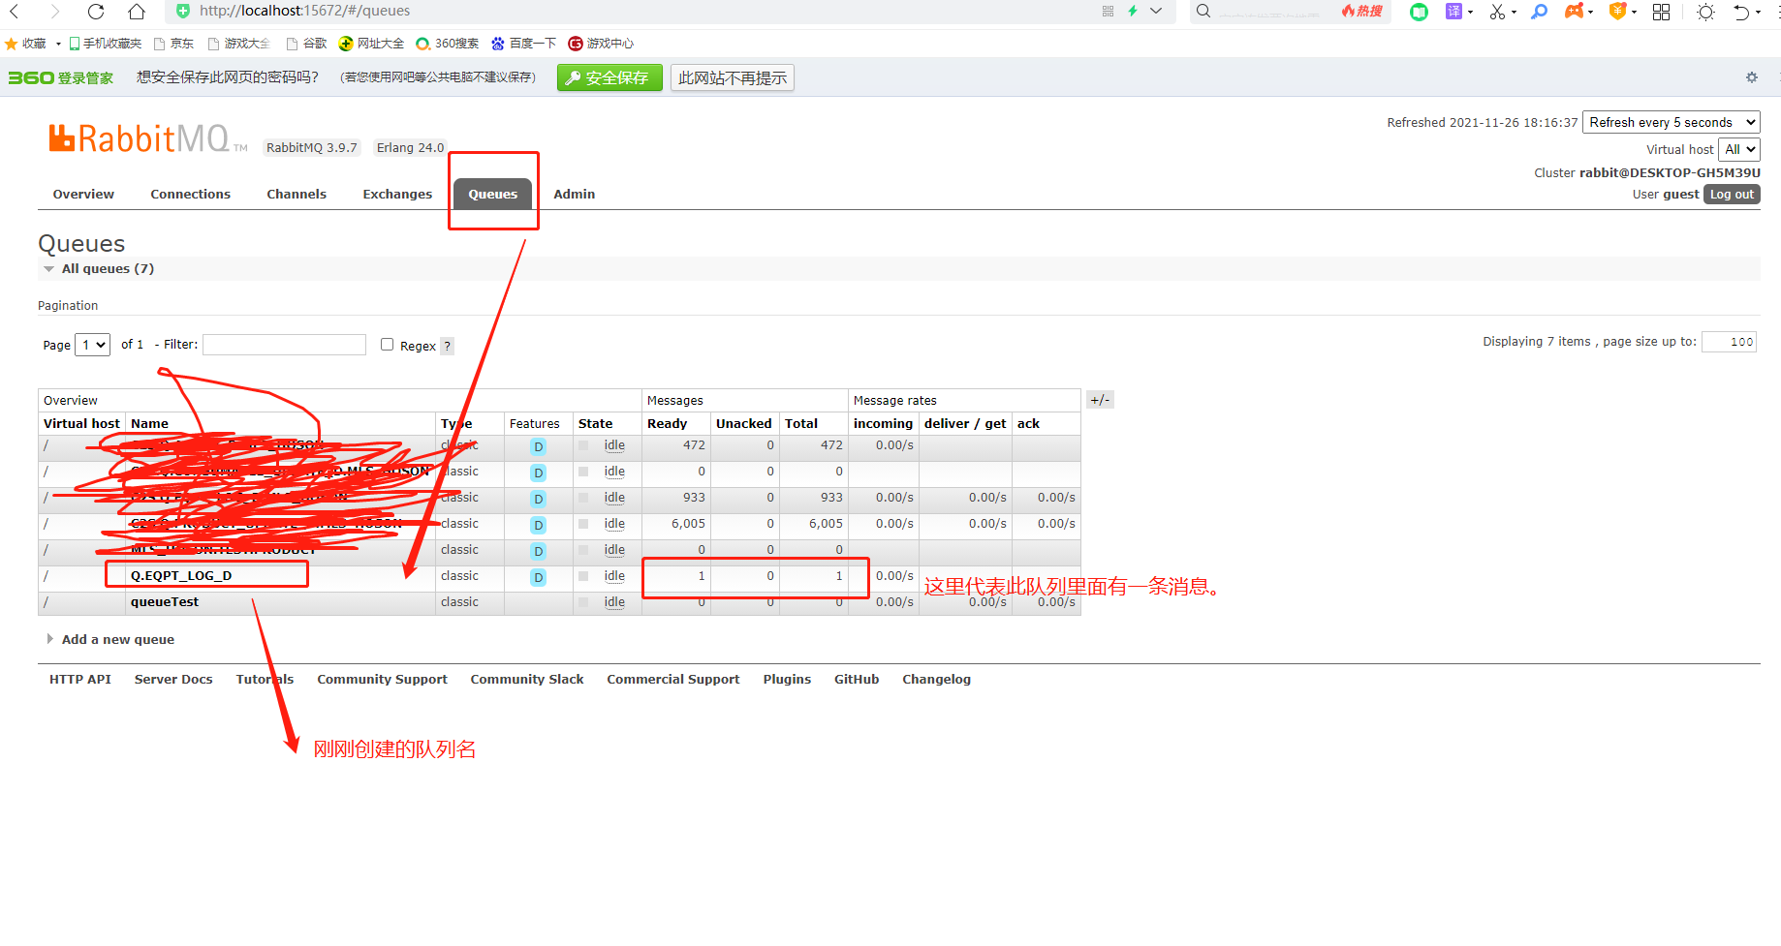
Task: Reload the current page
Action: (96, 12)
